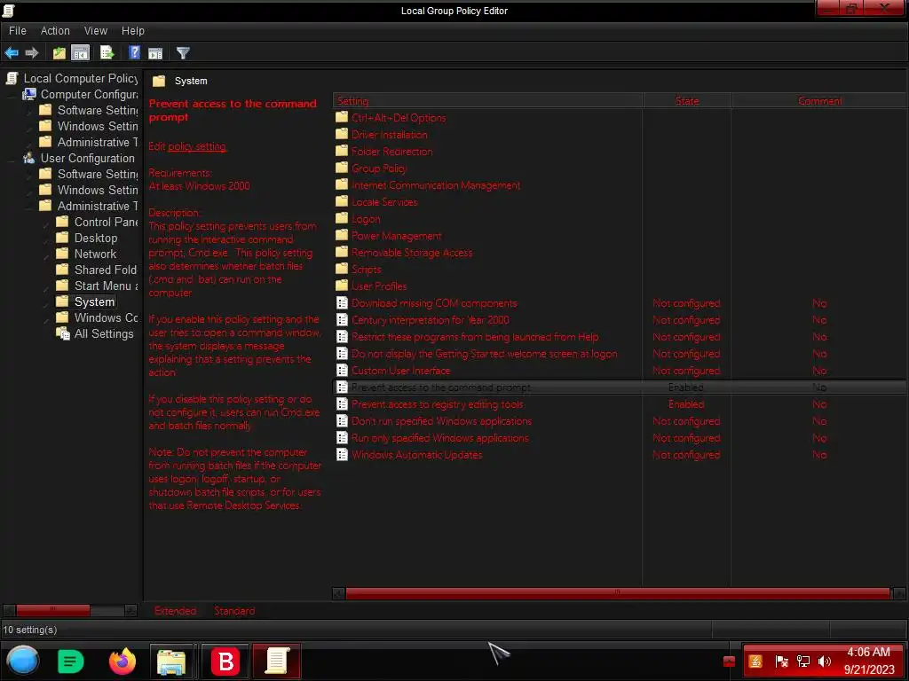Click the tree pane horizontal scrollbar thumb
The height and width of the screenshot is (681, 909).
(52, 610)
